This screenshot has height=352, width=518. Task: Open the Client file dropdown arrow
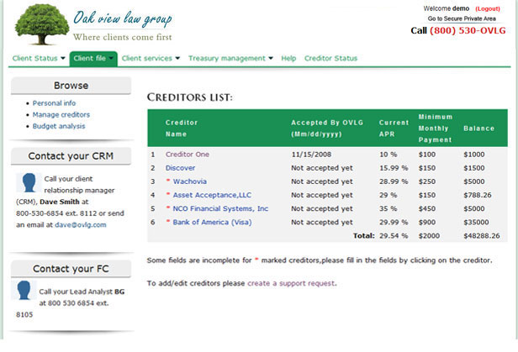point(111,59)
